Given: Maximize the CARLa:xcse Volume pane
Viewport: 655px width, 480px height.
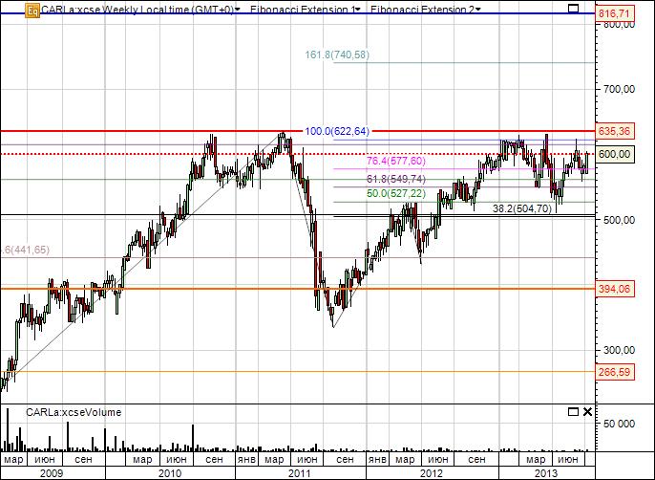Looking at the screenshot, I should point(573,412).
